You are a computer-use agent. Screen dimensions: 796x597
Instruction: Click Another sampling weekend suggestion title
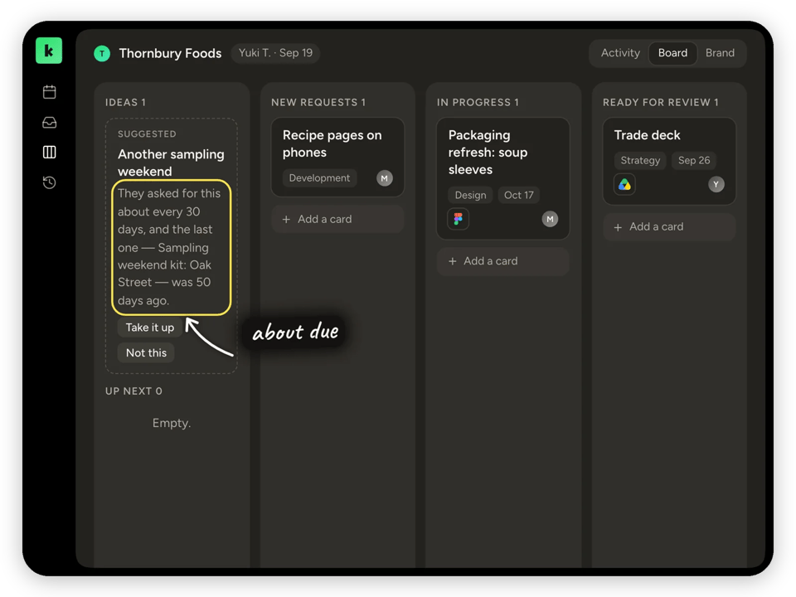(171, 163)
